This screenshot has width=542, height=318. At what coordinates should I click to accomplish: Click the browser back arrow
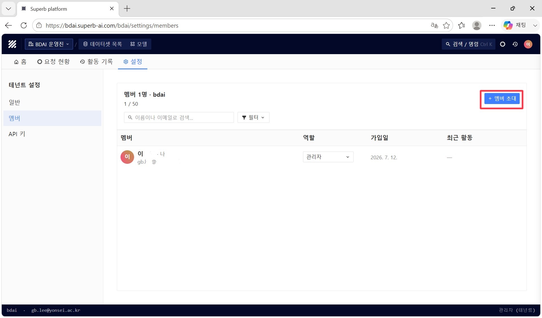tap(8, 25)
